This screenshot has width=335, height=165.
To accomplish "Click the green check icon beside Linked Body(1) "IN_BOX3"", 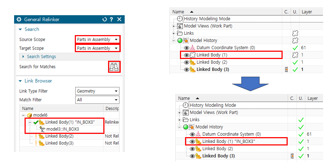I will [36, 122].
